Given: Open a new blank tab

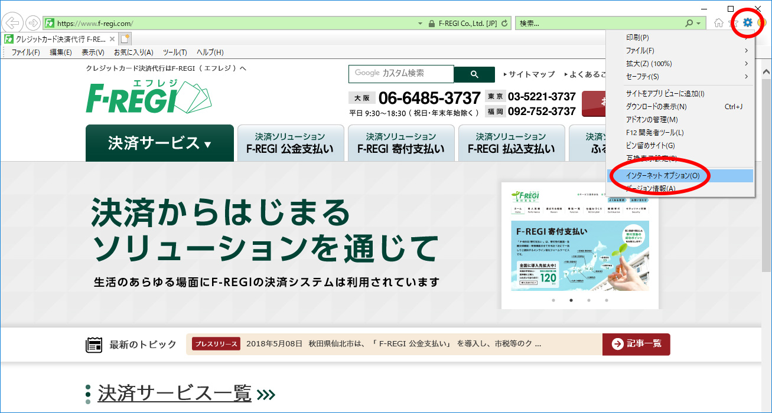Looking at the screenshot, I should (125, 40).
